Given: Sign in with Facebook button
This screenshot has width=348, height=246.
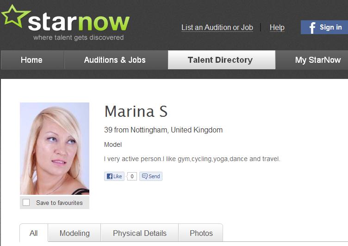Looking at the screenshot, I should [324, 27].
